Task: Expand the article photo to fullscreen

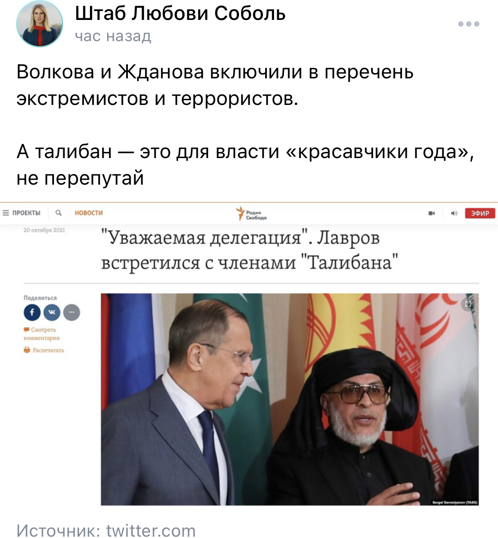Action: 468,304
